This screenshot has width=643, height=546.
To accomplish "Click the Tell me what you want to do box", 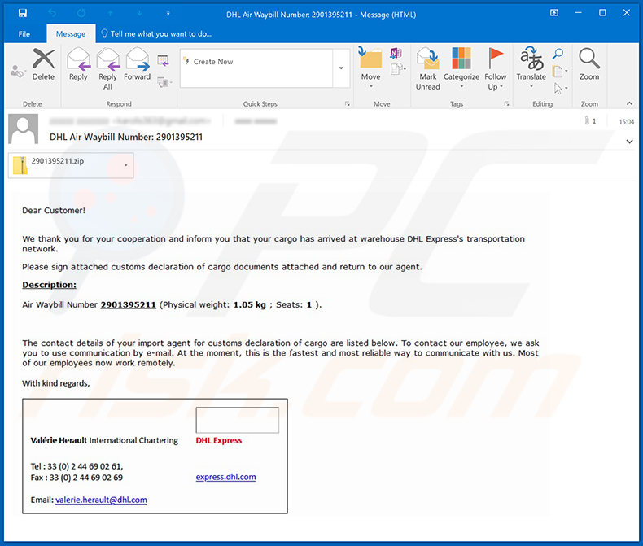I will click(x=156, y=33).
